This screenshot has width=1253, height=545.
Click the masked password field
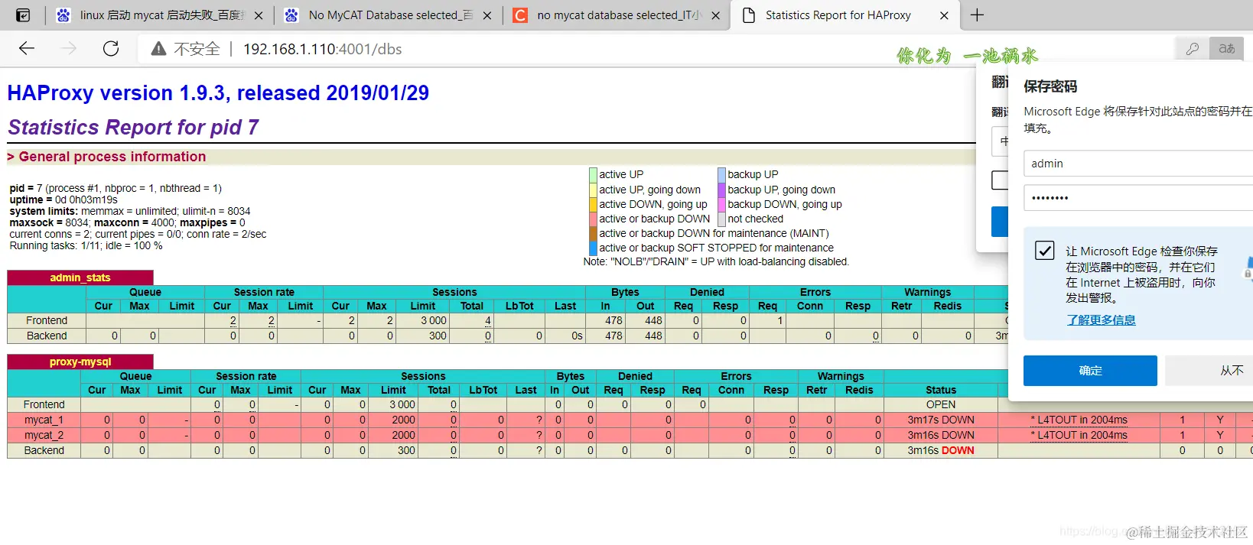tap(1138, 198)
